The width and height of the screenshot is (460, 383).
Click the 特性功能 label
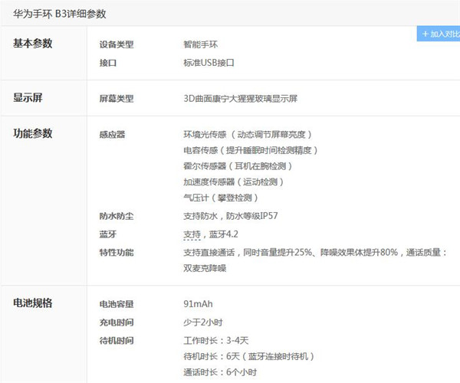click(117, 253)
